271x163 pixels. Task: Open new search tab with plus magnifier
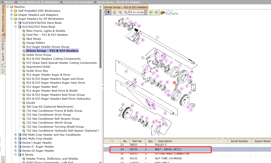click(x=3, y=71)
